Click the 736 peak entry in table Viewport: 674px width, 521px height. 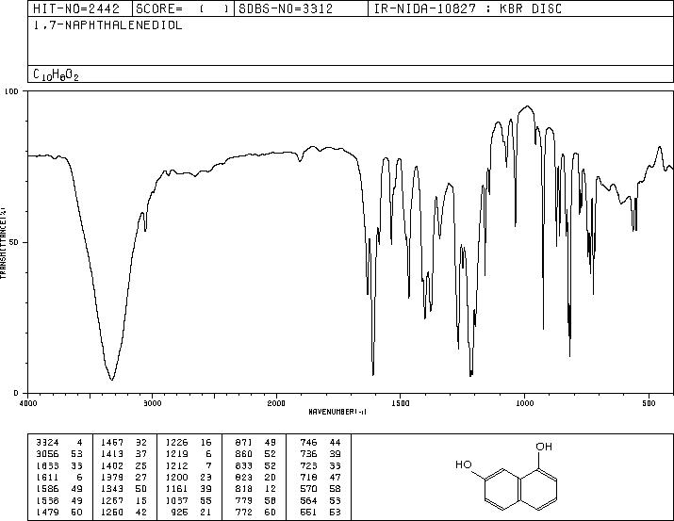321,454
